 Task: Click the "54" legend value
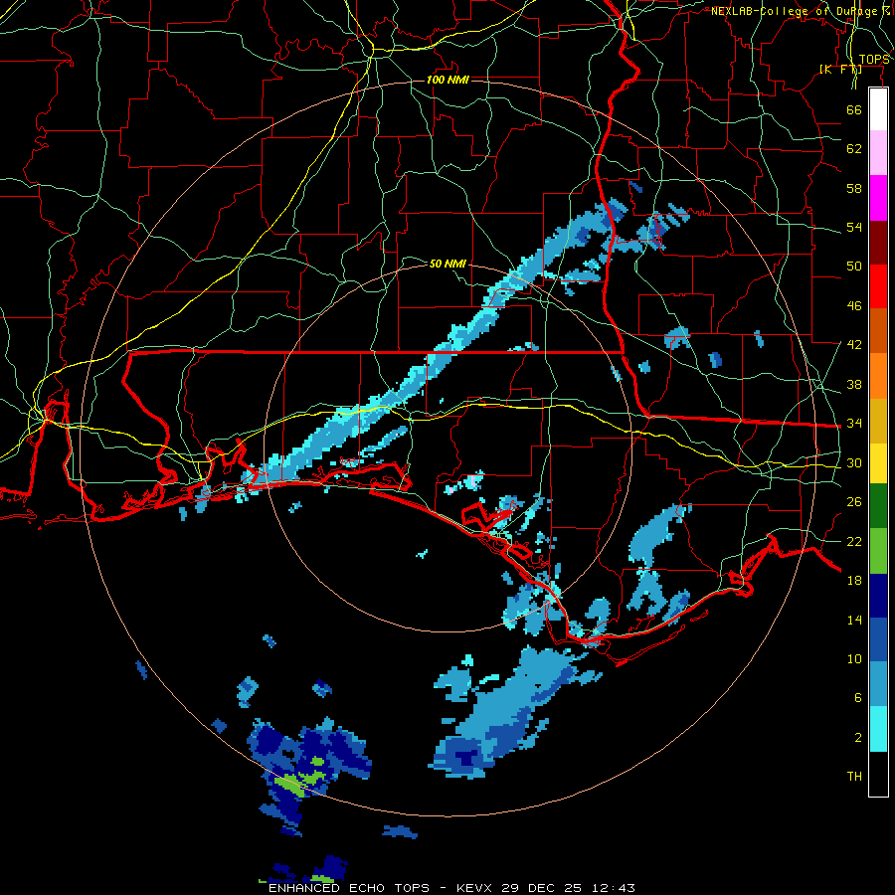[x=854, y=227]
